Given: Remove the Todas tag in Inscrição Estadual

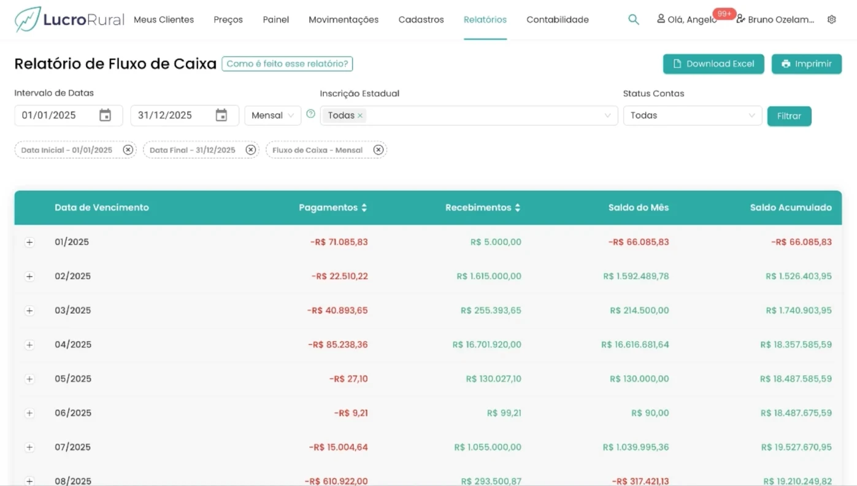Looking at the screenshot, I should [x=360, y=115].
